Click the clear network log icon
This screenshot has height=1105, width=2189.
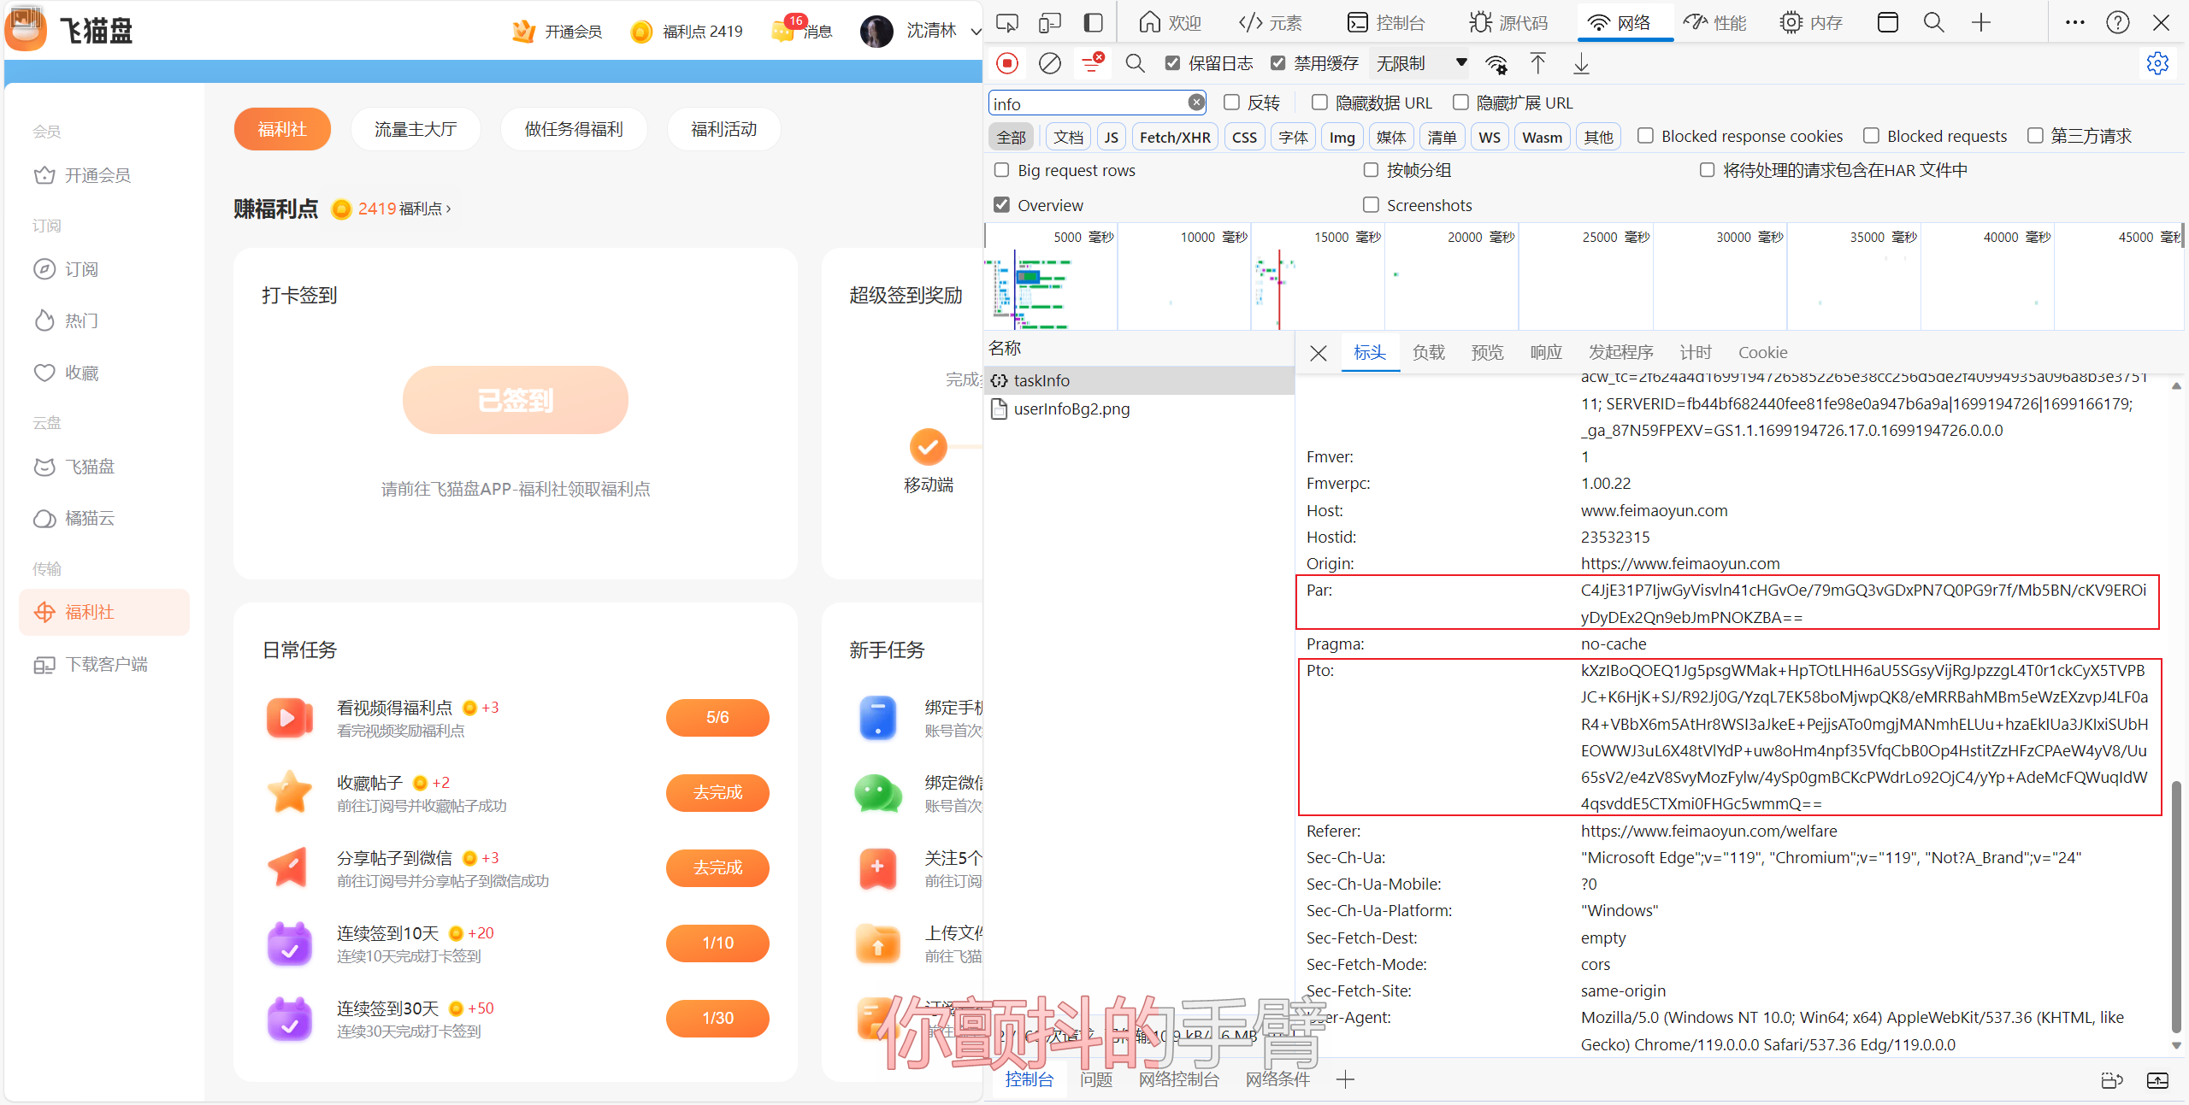click(1049, 63)
